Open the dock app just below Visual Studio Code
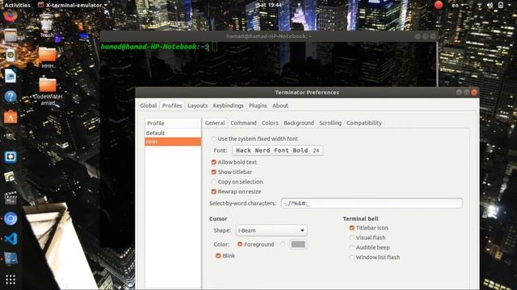The width and height of the screenshot is (517, 290). click(11, 259)
